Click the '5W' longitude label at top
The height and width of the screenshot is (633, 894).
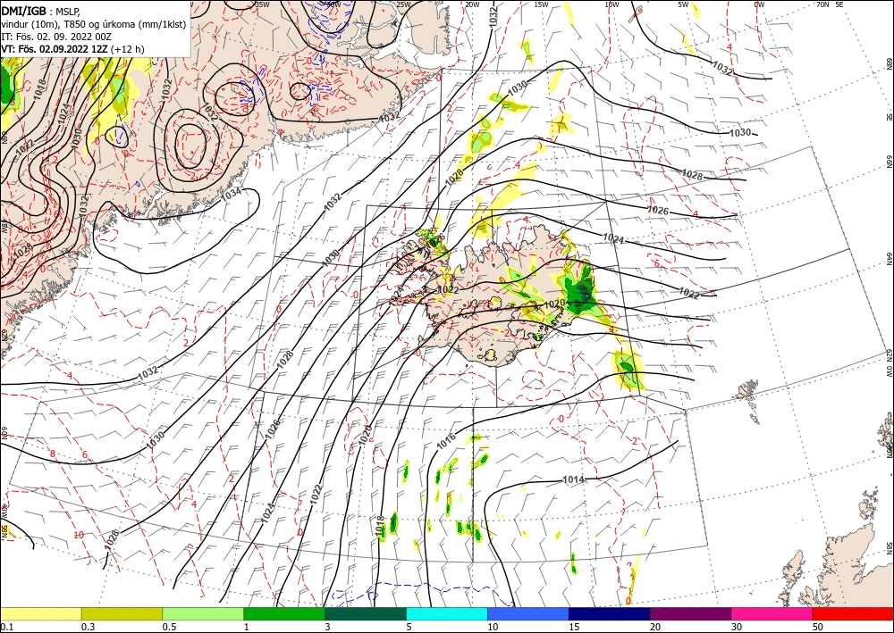click(x=684, y=4)
